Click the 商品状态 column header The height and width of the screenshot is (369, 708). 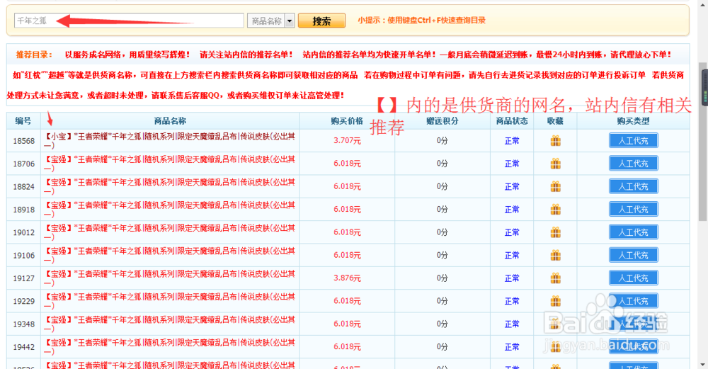point(512,120)
